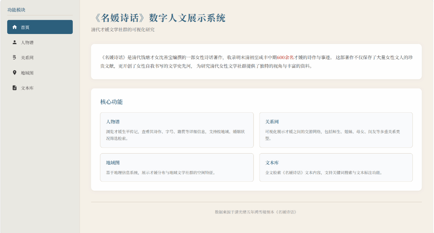Click the 人物谱 card title
434x233 pixels.
pos(113,122)
